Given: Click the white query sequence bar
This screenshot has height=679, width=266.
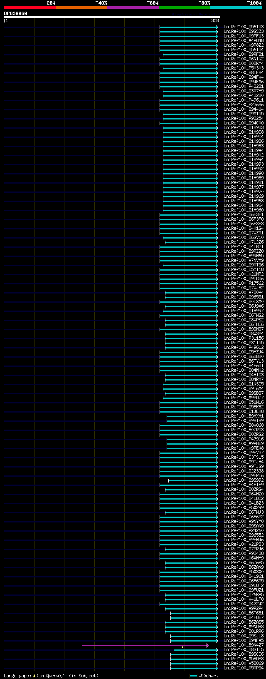Looking at the screenshot, I should click(112, 17).
